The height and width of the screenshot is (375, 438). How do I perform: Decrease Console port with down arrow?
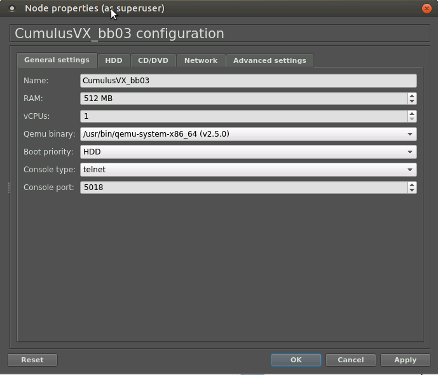(x=412, y=191)
